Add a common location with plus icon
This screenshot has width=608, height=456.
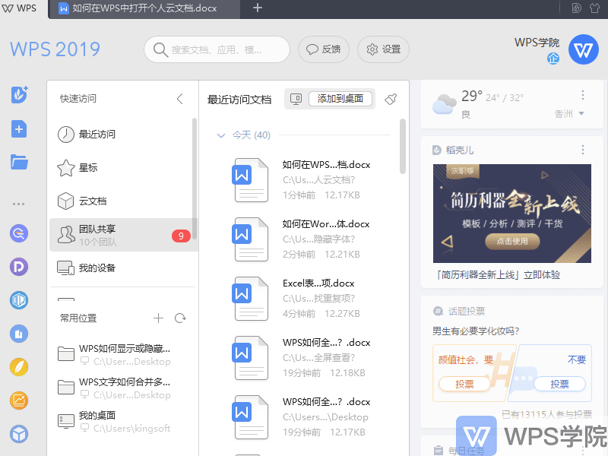(x=158, y=318)
